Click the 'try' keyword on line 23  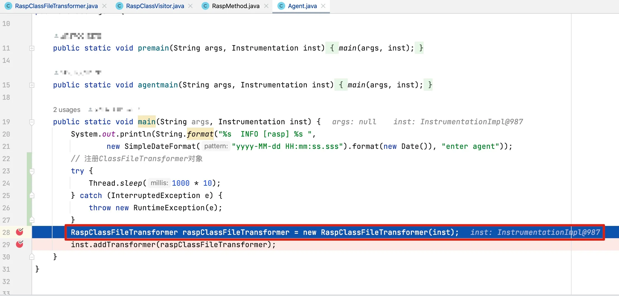(77, 171)
